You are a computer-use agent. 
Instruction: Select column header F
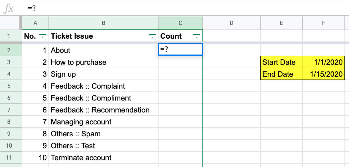tap(324, 23)
